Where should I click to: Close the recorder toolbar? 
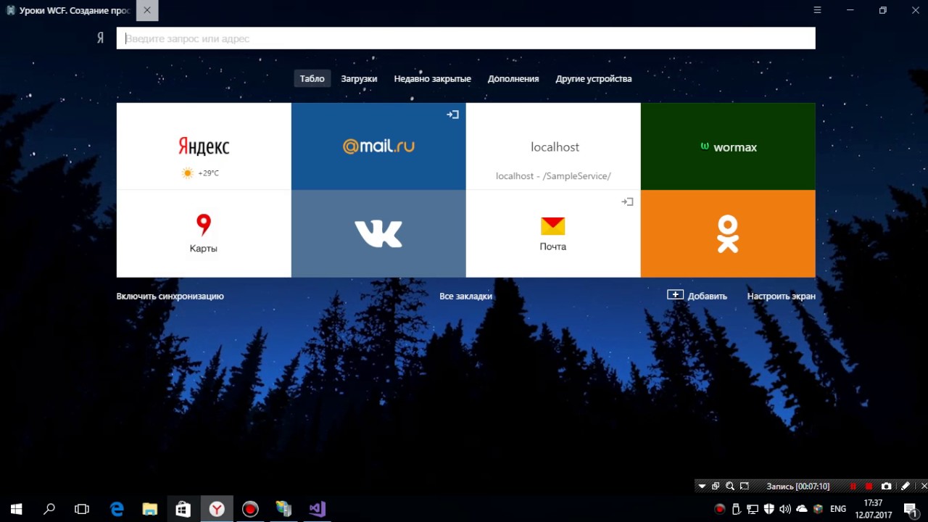924,486
